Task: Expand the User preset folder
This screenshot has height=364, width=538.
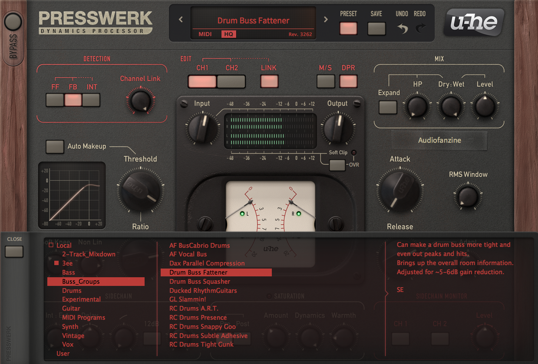Action: click(63, 353)
